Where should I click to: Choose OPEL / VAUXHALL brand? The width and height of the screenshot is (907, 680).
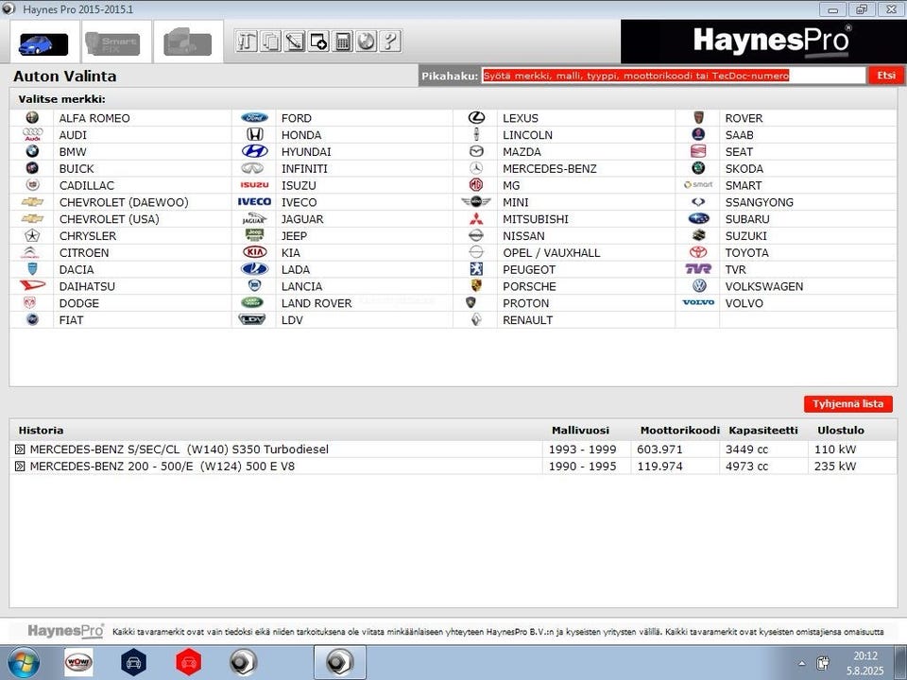pos(551,253)
